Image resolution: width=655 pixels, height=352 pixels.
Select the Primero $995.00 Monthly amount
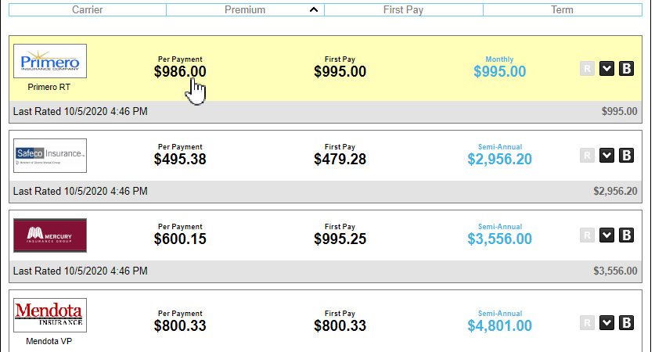499,72
